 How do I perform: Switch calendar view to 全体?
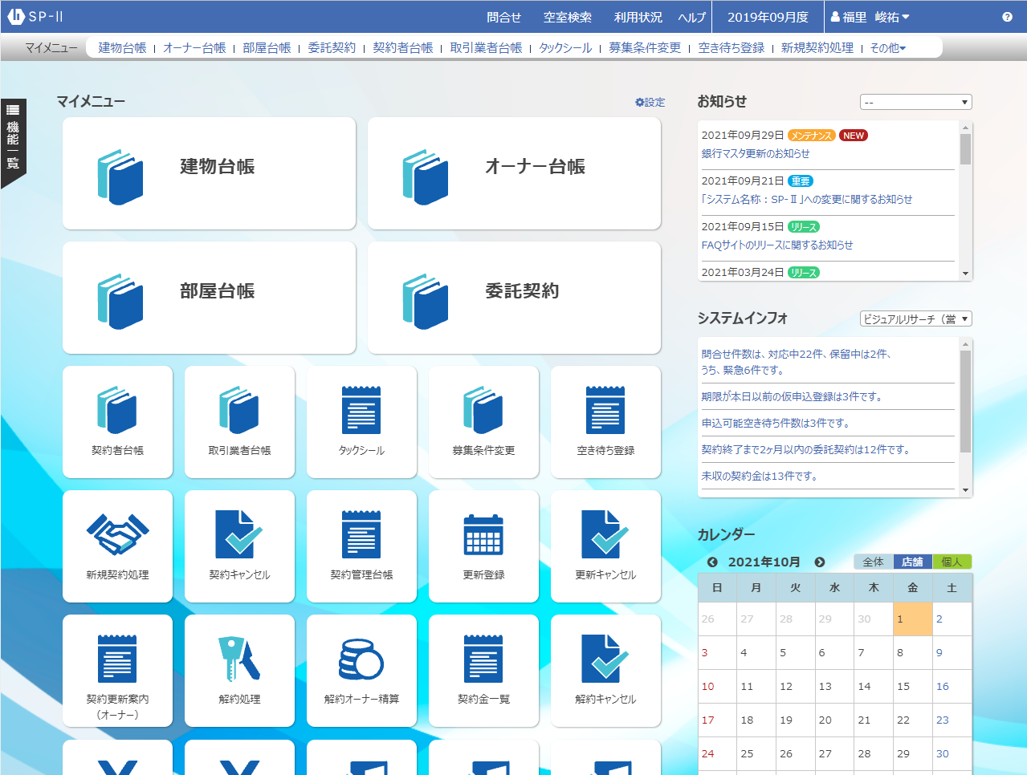tap(873, 562)
